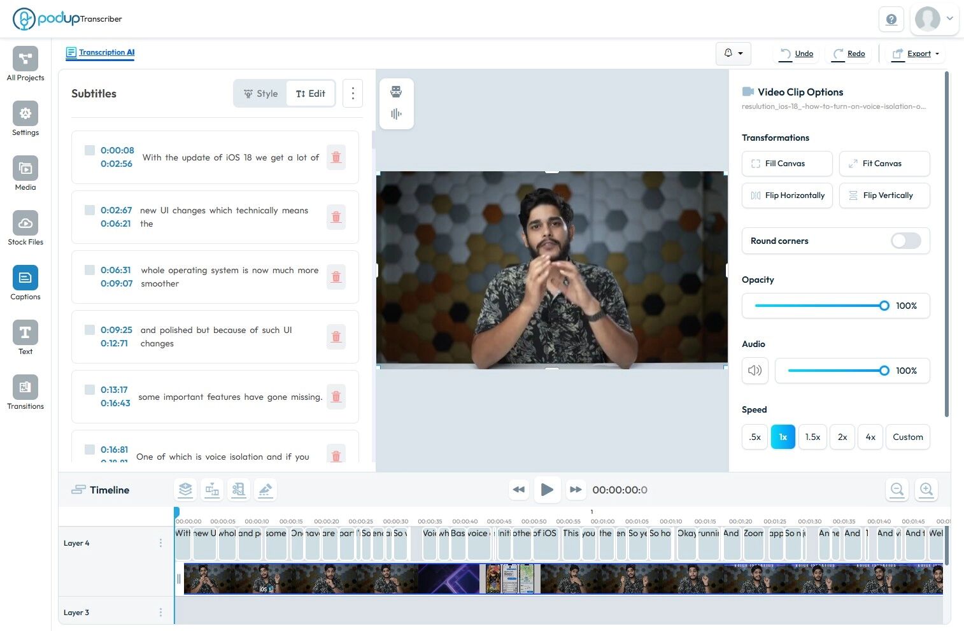This screenshot has height=631, width=964.
Task: Delete the subtitle 'whole operating system is now'
Action: click(x=336, y=277)
